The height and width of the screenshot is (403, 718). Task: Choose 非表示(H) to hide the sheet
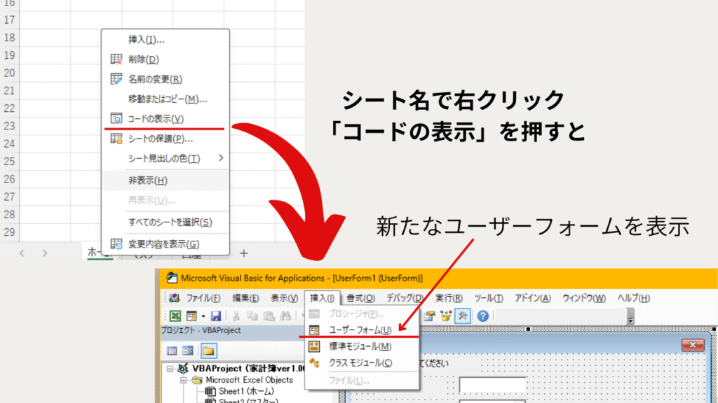pyautogui.click(x=165, y=181)
